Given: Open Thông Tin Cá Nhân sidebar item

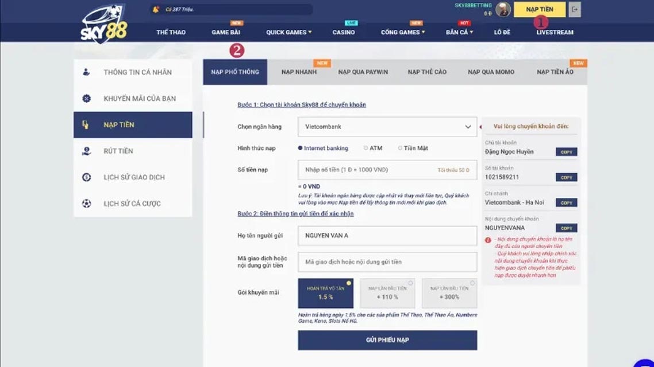Looking at the screenshot, I should pyautogui.click(x=133, y=72).
